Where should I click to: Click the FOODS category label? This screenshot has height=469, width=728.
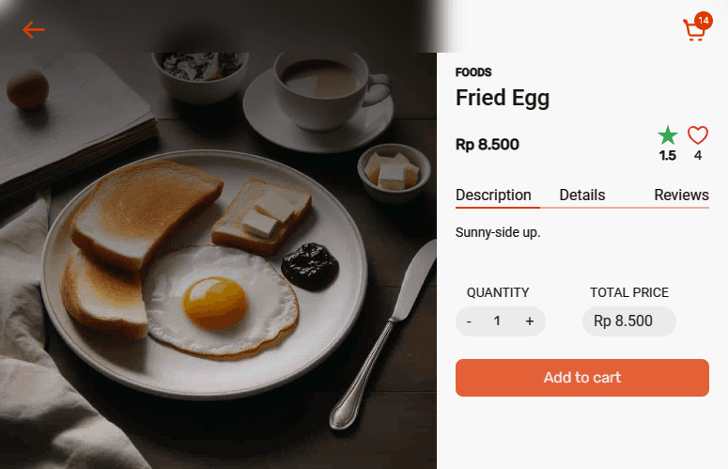pyautogui.click(x=473, y=72)
